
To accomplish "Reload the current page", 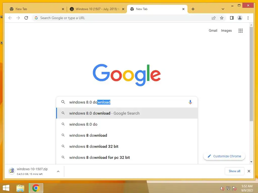I will tap(26, 18).
